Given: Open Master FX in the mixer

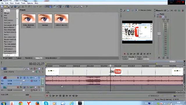Looking at the screenshot, I should pos(158,17).
